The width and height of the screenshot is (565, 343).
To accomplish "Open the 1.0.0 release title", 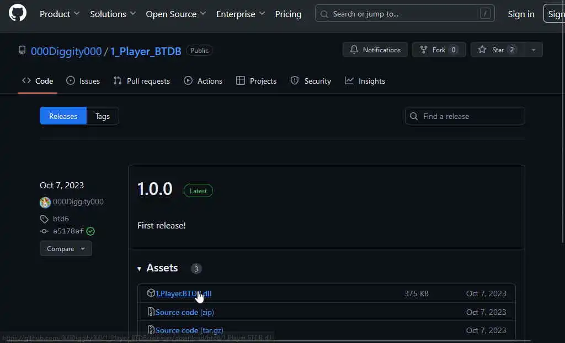I will [155, 189].
